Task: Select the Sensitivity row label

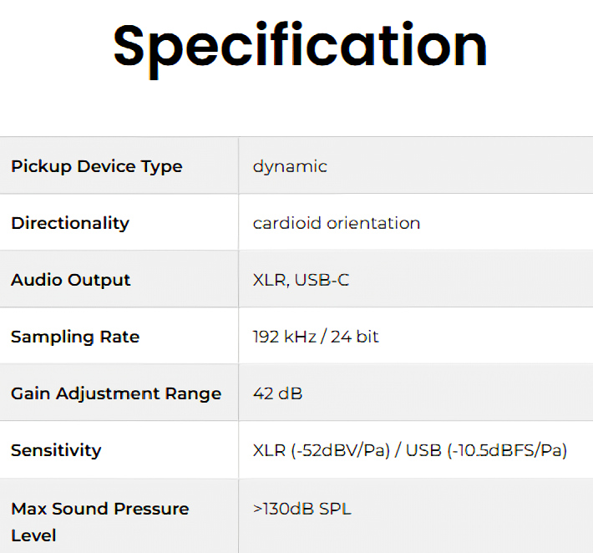Action: (56, 450)
